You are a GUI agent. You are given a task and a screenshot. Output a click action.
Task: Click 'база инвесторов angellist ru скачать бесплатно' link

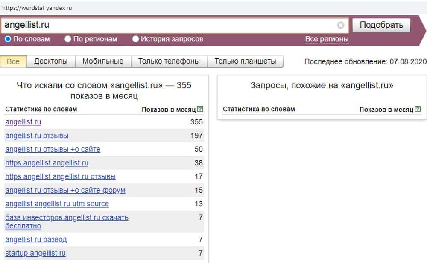(67, 217)
